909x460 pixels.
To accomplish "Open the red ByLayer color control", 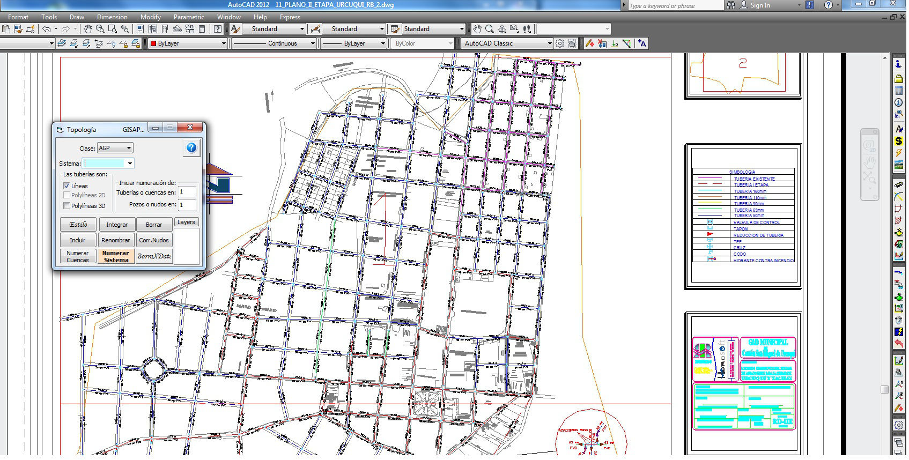I will pyautogui.click(x=188, y=43).
